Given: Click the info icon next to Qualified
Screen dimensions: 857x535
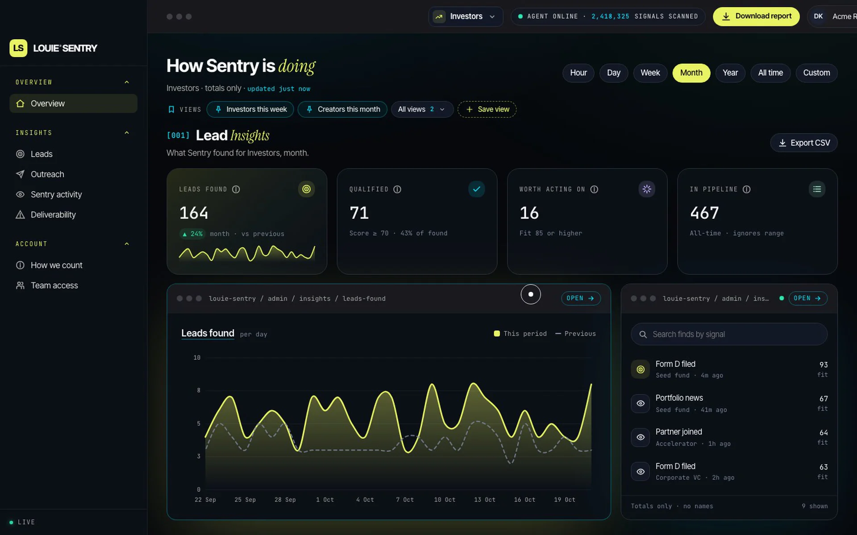Looking at the screenshot, I should 397,189.
